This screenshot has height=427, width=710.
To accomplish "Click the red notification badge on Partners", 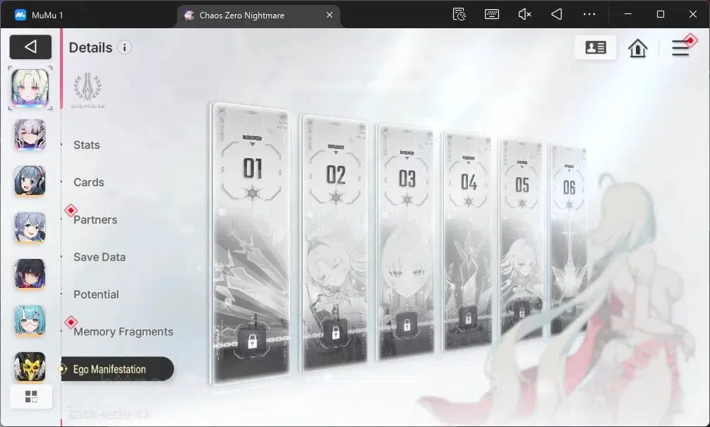I will 71,210.
